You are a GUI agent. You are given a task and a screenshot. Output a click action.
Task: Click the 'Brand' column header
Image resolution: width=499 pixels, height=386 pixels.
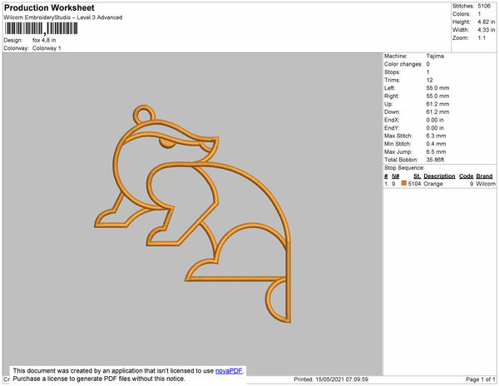[x=484, y=176]
